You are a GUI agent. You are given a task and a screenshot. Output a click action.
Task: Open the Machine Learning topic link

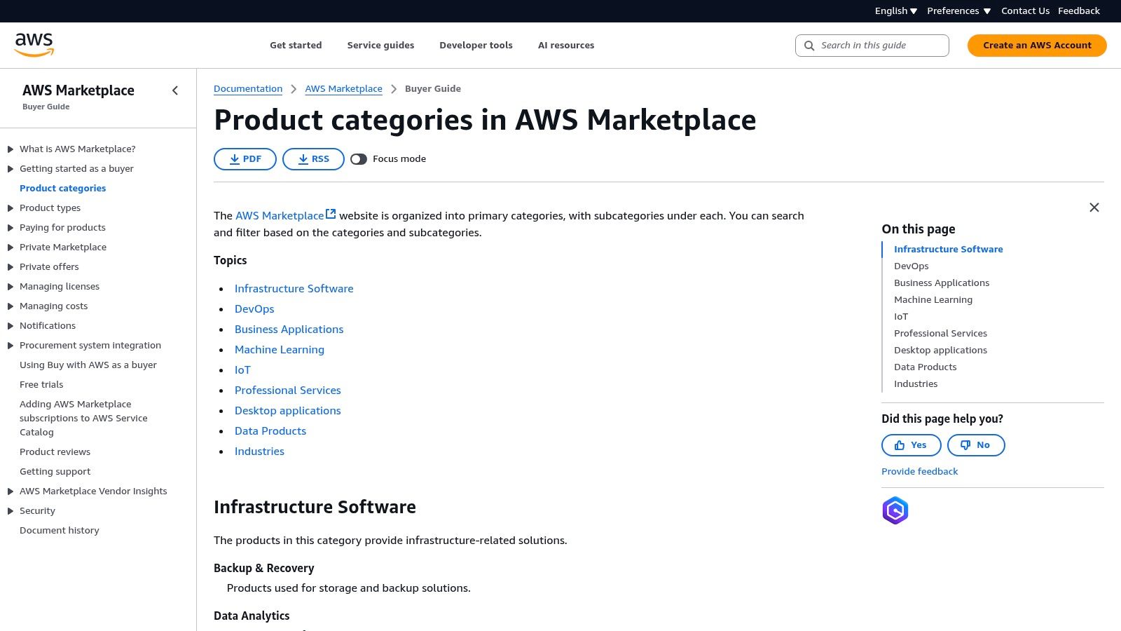click(279, 350)
